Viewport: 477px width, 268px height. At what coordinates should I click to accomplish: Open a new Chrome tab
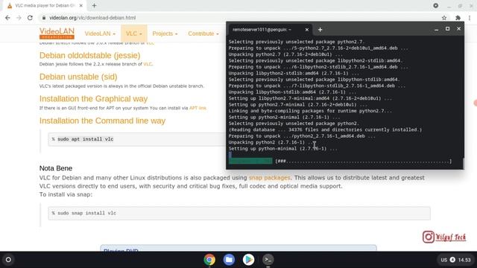click(95, 5)
